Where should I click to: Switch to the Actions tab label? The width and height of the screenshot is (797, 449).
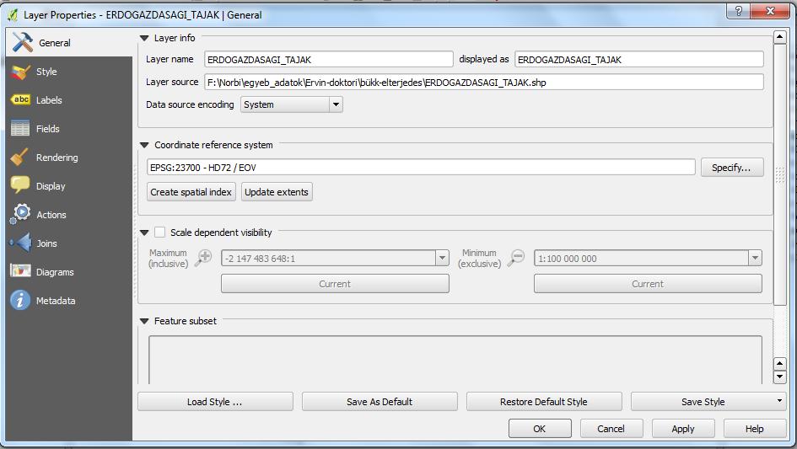pyautogui.click(x=51, y=215)
